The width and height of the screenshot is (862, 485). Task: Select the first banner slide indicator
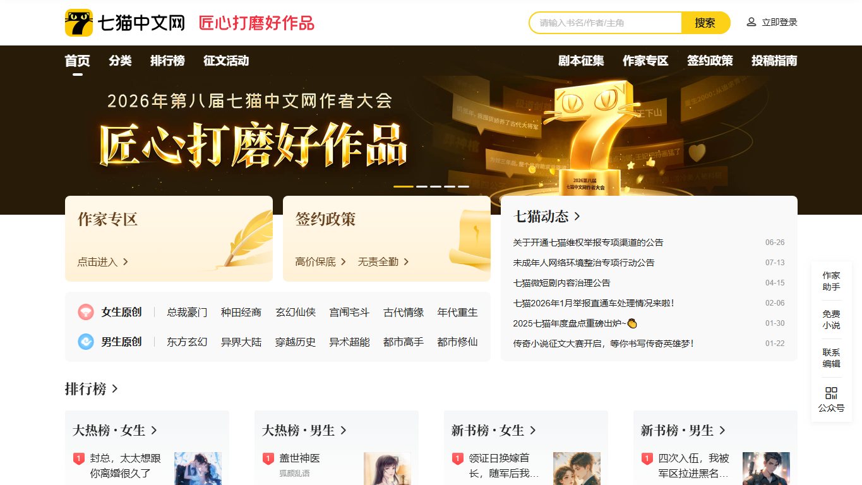[x=404, y=186]
